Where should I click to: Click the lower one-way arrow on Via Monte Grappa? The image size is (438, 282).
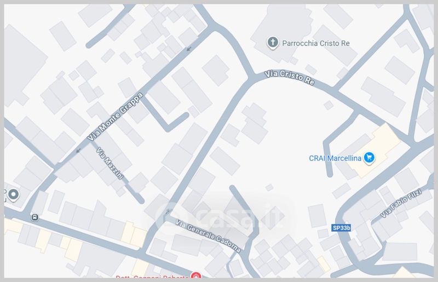[x=78, y=151]
